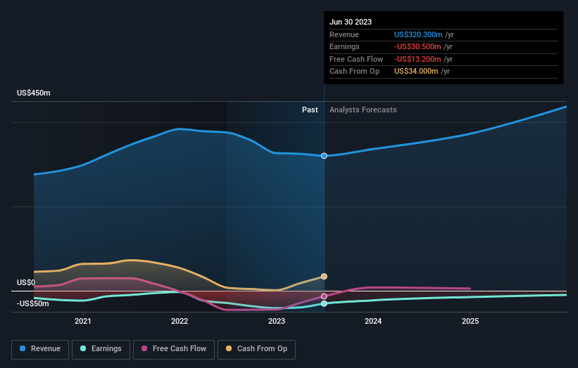Click the US$0 y-axis label
Viewport: 578px width, 368px height.
[x=26, y=283]
